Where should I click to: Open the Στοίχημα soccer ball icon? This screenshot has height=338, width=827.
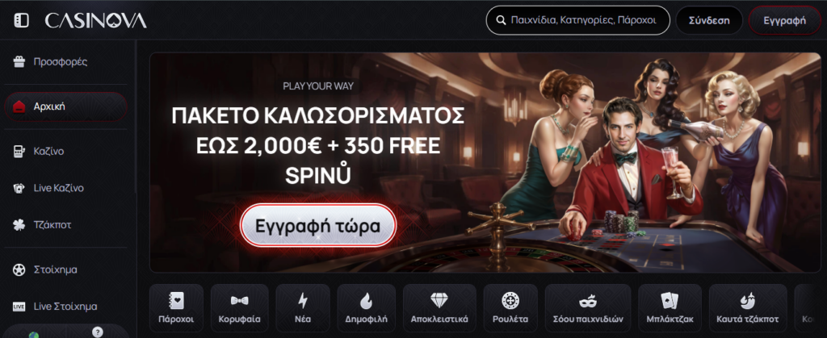tap(19, 269)
